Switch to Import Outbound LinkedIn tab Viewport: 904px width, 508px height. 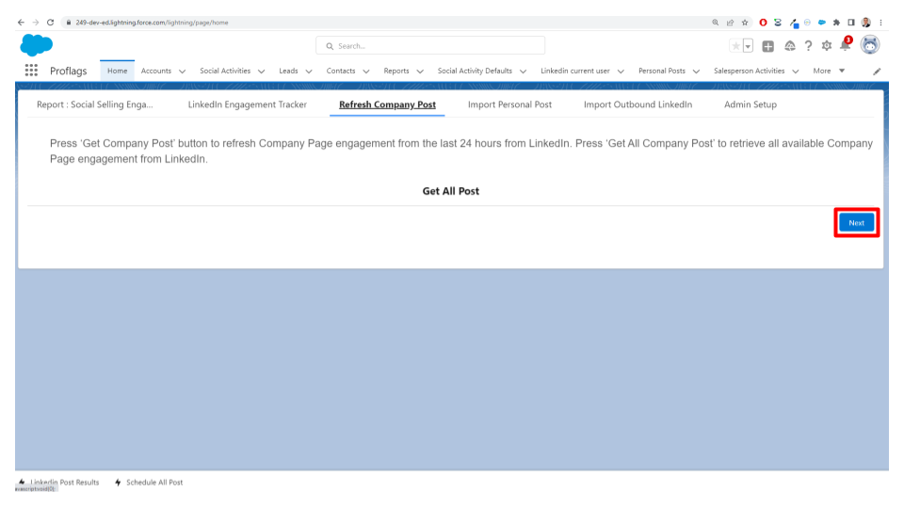click(x=638, y=104)
